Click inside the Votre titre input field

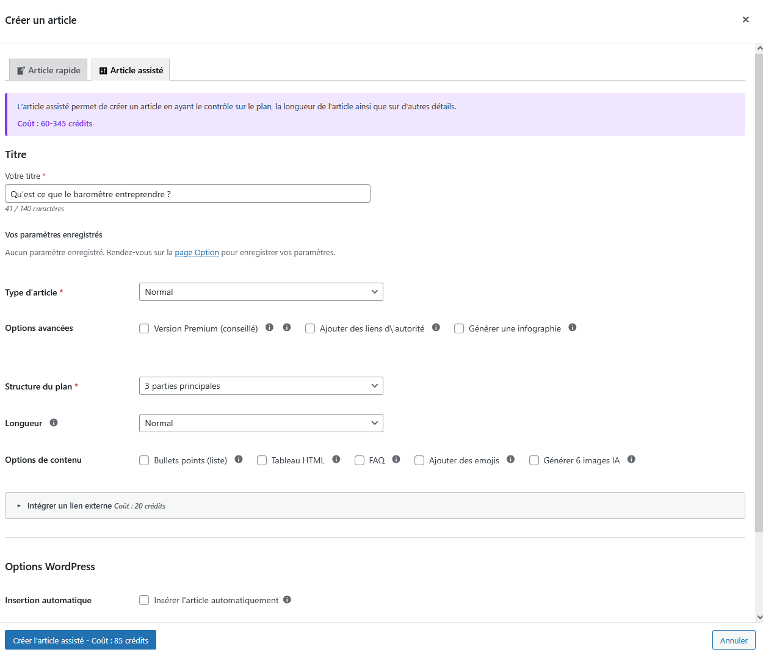[187, 193]
